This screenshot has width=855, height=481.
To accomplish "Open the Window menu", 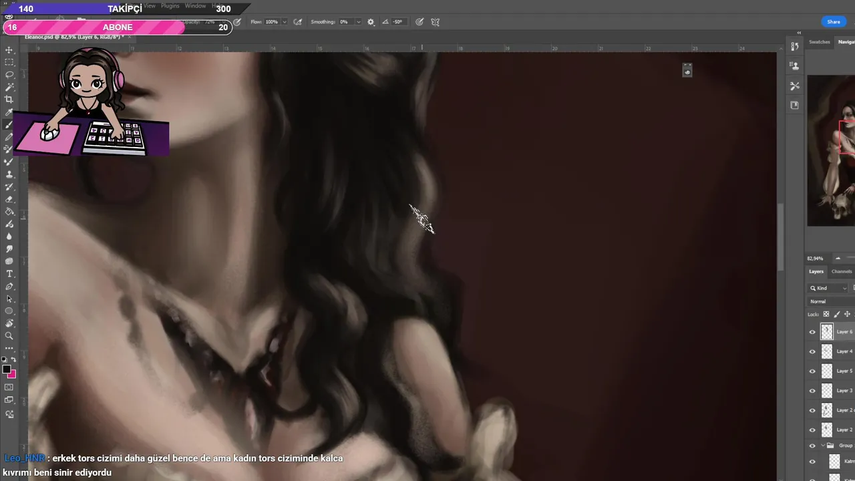I will [x=195, y=6].
